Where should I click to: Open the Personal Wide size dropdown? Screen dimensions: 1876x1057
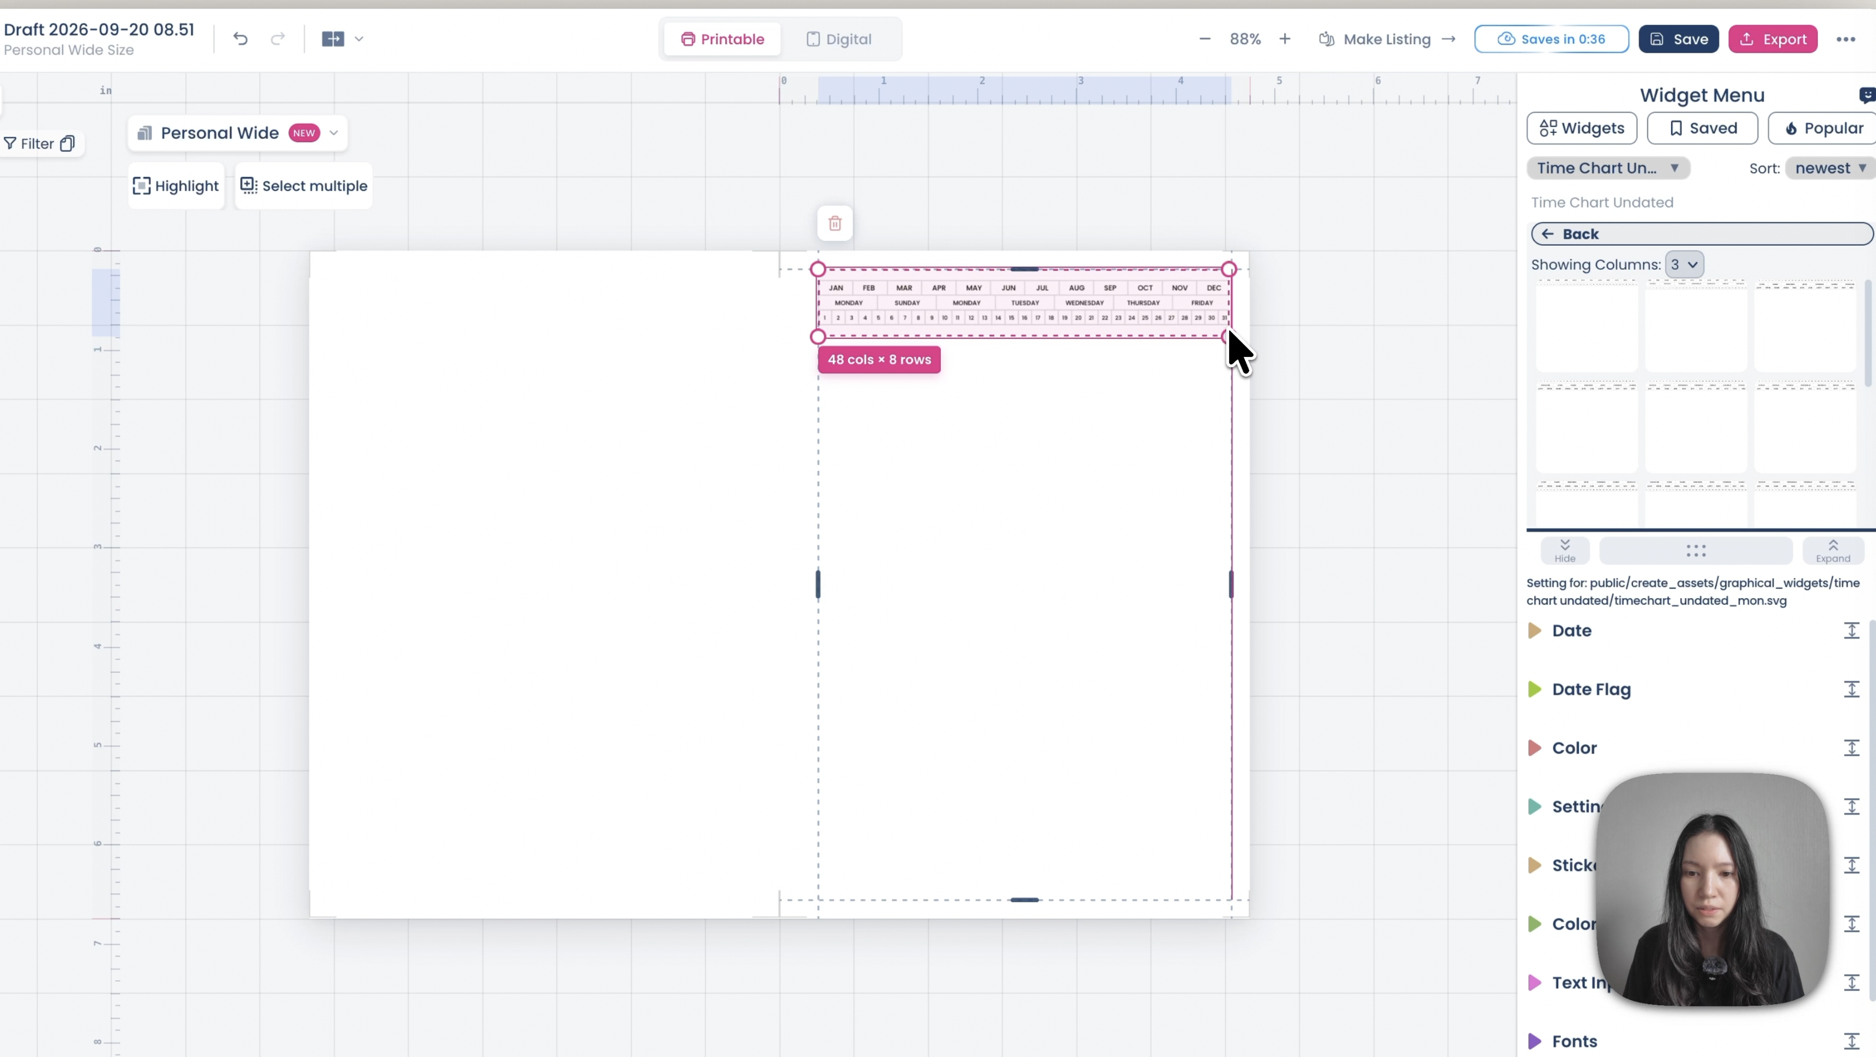pos(238,133)
